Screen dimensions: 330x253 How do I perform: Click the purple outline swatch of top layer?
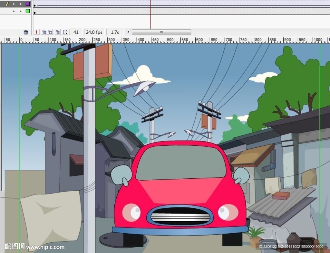point(28,4)
